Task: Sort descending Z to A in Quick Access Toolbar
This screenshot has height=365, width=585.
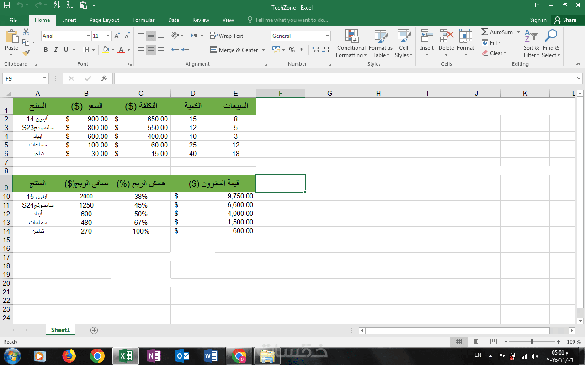Action: (70, 5)
